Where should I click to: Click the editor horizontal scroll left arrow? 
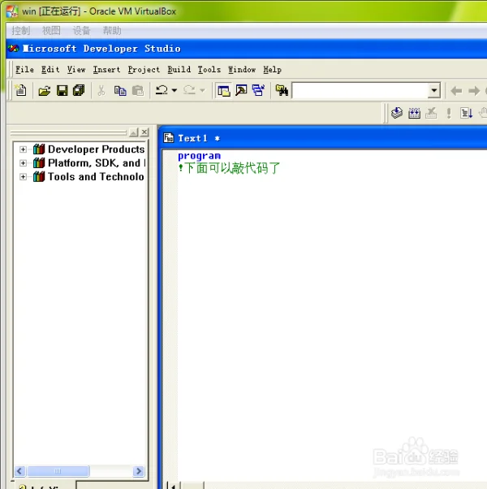coord(173,486)
